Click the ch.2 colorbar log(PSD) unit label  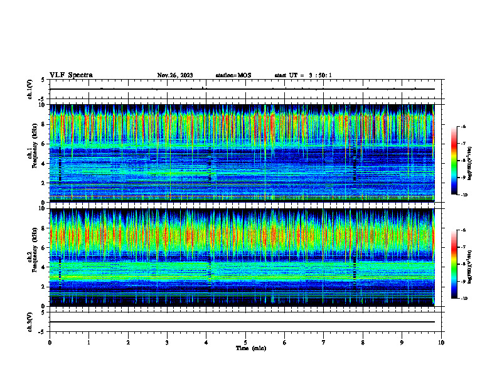click(470, 267)
